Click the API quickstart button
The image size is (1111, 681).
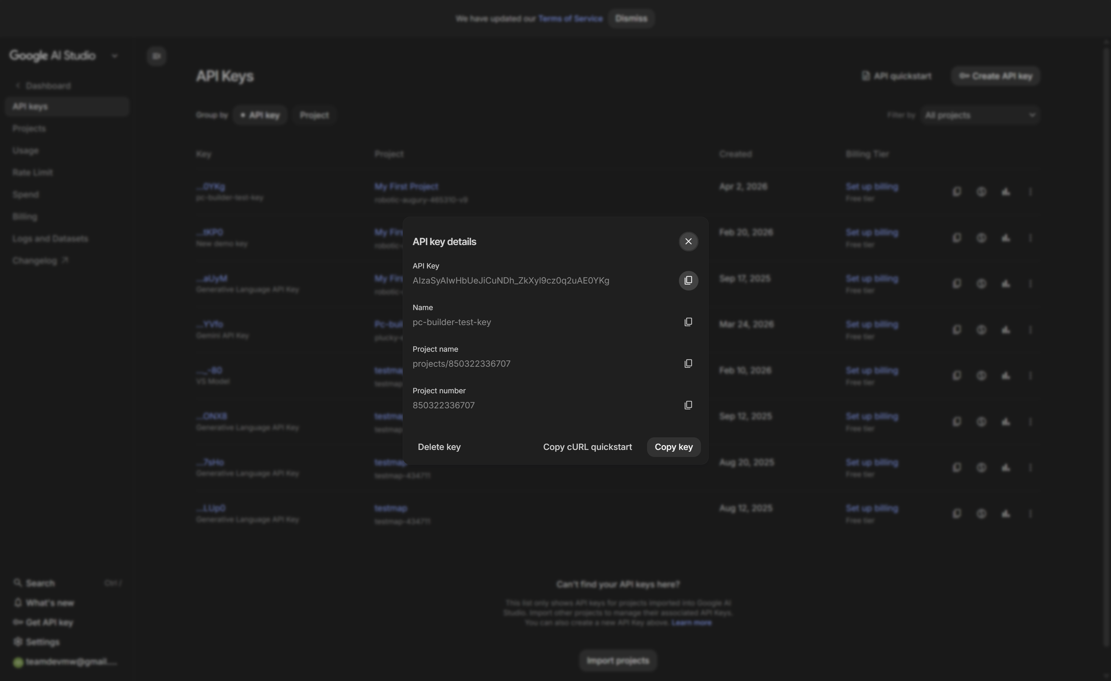pos(896,76)
